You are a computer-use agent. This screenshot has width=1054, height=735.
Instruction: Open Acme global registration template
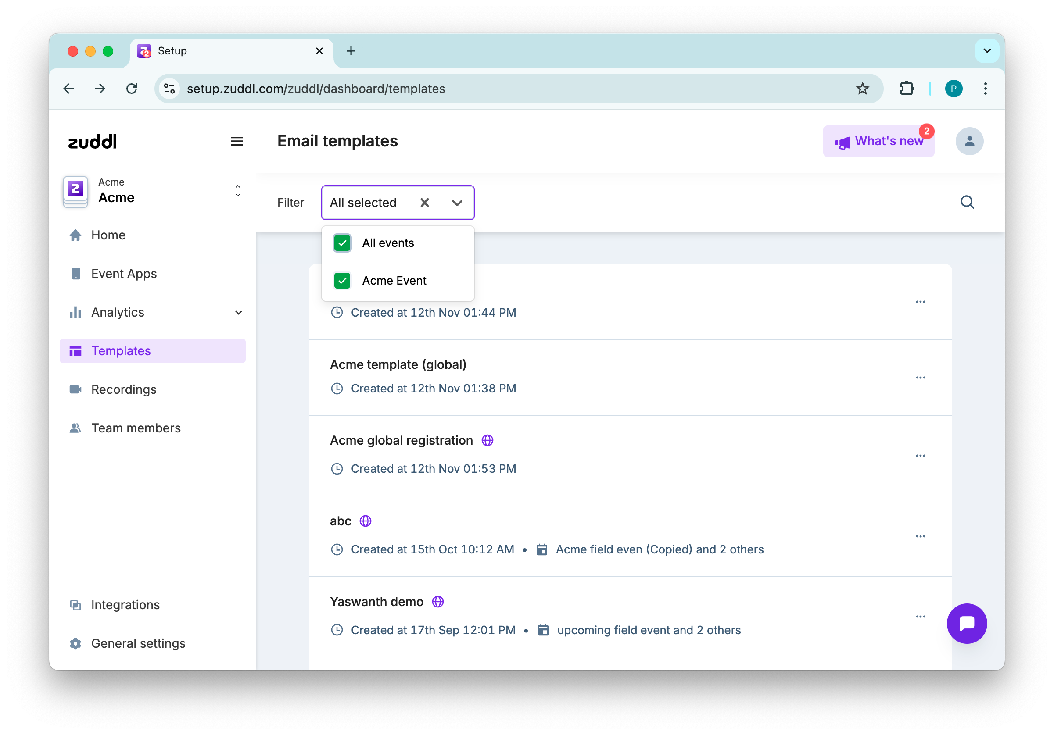[401, 440]
